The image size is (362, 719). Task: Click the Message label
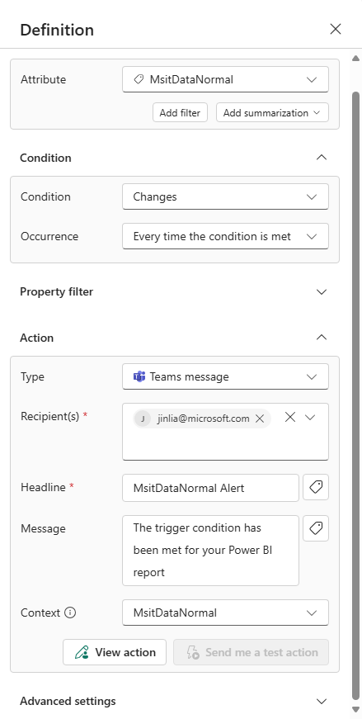43,528
